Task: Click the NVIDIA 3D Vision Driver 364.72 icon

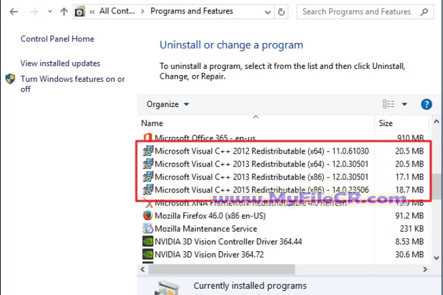Action: click(148, 254)
